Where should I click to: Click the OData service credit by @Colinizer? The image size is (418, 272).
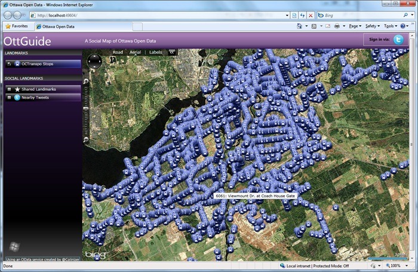click(x=42, y=259)
